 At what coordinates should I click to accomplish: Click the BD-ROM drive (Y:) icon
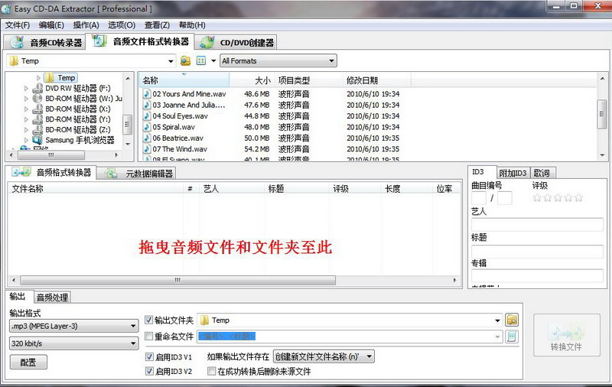[x=37, y=119]
